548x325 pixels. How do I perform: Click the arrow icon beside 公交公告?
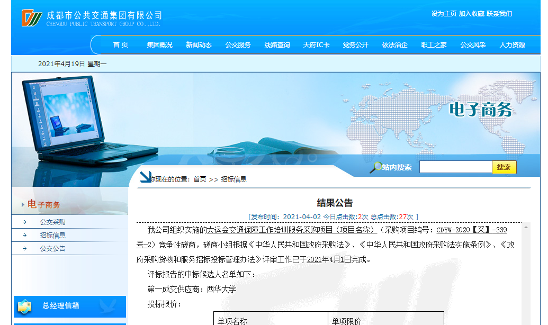[24, 249]
